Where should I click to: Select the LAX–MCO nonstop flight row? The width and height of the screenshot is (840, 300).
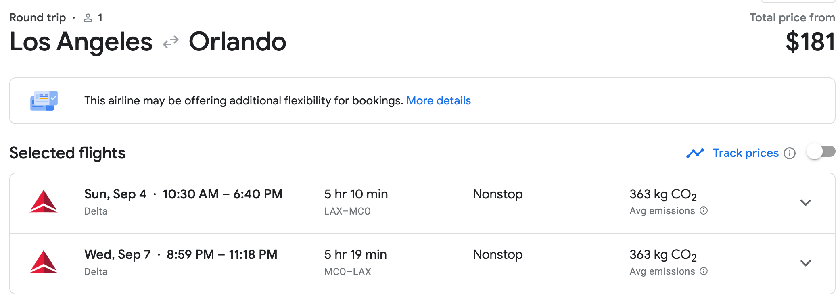click(422, 203)
